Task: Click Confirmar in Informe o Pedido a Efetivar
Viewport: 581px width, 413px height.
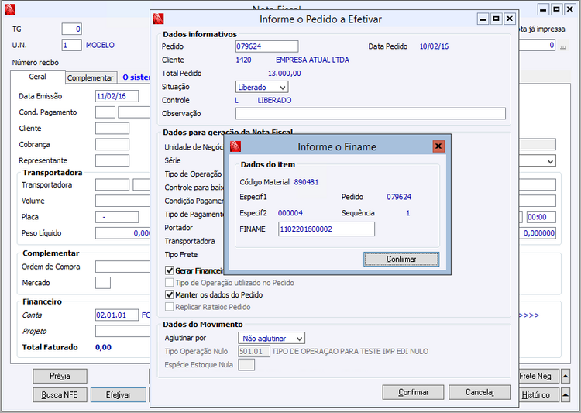Action: [x=413, y=392]
